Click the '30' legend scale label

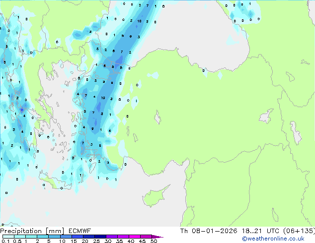pos(108,241)
